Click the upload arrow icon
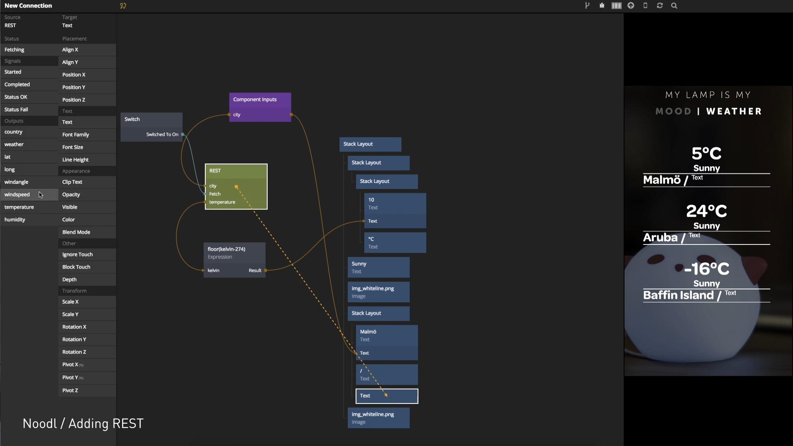 [631, 6]
